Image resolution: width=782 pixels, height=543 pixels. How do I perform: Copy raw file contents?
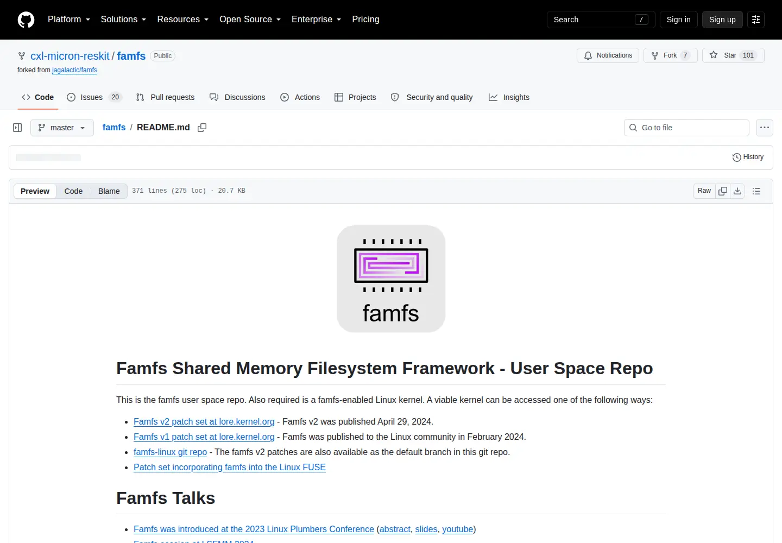tap(723, 191)
